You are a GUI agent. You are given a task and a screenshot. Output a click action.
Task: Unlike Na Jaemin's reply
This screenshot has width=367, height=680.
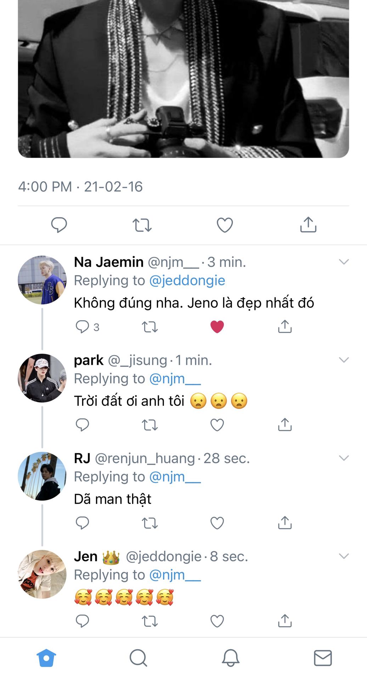tap(217, 327)
